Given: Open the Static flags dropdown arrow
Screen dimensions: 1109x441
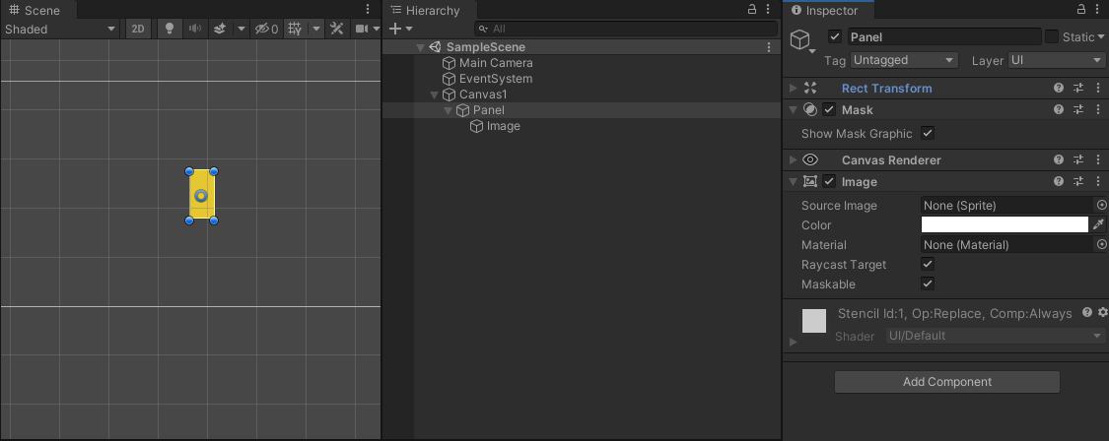Looking at the screenshot, I should [x=1101, y=37].
